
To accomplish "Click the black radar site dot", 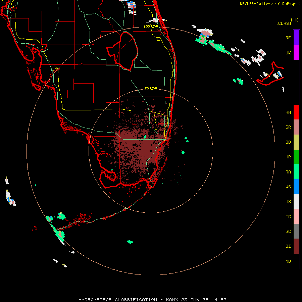I will (x=151, y=151).
